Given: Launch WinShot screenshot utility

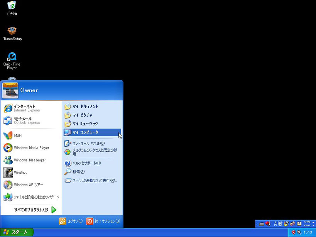Looking at the screenshot, I should (31, 173).
